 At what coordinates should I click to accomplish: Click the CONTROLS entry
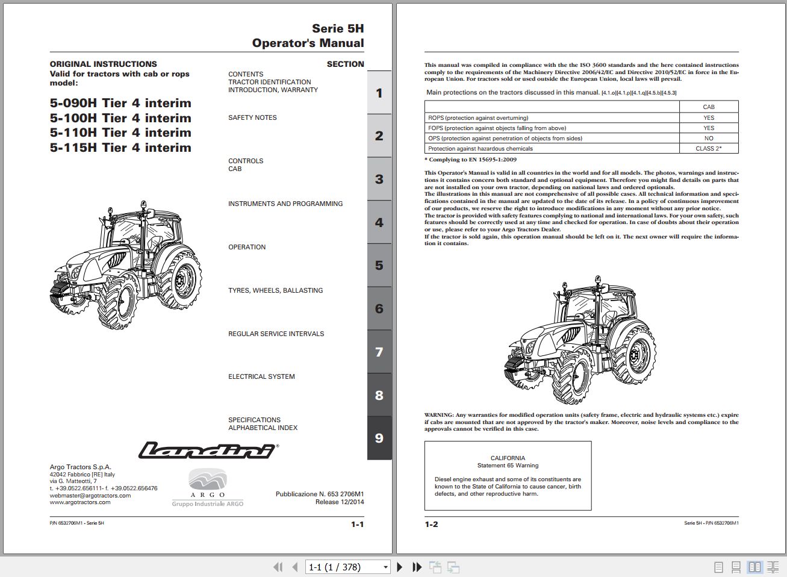coord(246,161)
